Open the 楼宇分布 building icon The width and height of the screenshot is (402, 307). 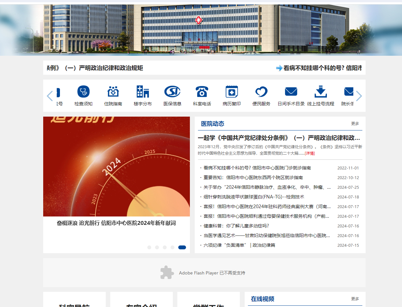pyautogui.click(x=143, y=92)
